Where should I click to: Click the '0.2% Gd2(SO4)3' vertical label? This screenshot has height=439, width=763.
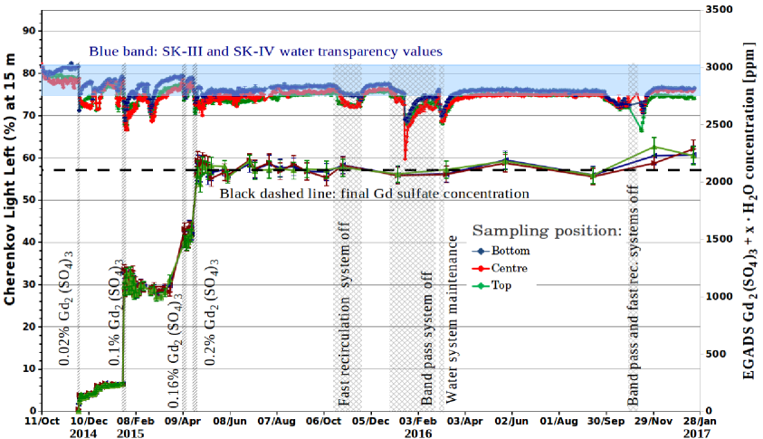(x=211, y=312)
